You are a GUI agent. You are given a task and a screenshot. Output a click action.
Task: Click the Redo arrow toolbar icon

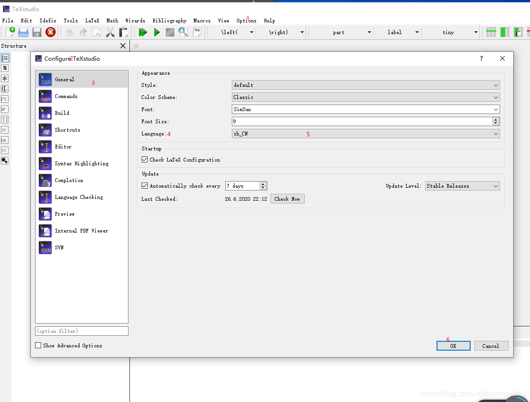[x=83, y=32]
